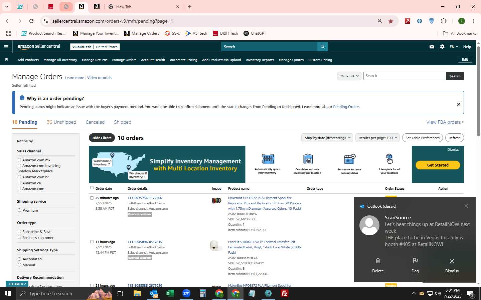The height and width of the screenshot is (300, 481).
Task: Check the Amazon.com sales channel filter
Action: (x=19, y=189)
